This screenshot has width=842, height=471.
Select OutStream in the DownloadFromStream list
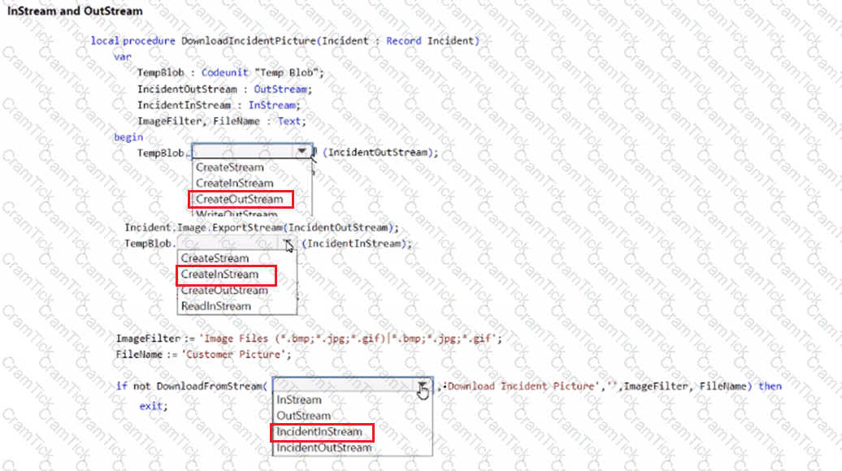coord(304,416)
